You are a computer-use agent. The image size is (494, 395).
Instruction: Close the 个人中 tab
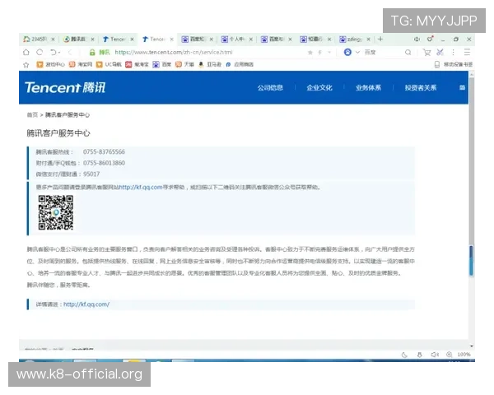coord(251,39)
